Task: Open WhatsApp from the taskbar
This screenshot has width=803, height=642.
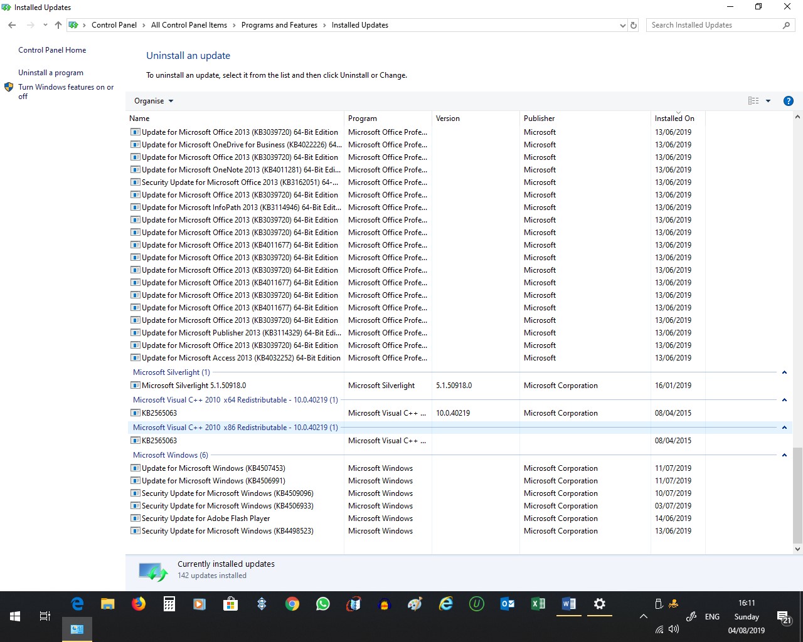Action: [x=323, y=604]
